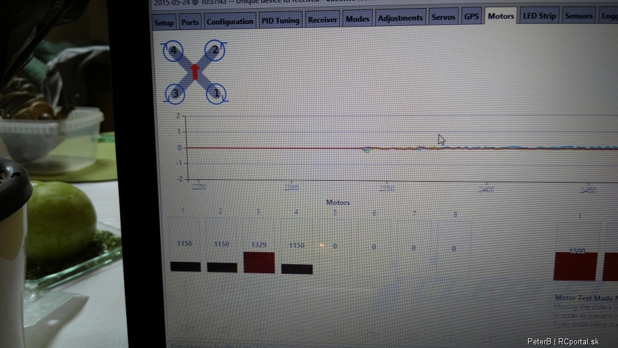
Task: Click motor 1 circle in quad diagram
Action: (x=216, y=93)
